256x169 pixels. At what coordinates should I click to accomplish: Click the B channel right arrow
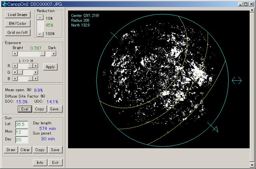click(x=36, y=79)
